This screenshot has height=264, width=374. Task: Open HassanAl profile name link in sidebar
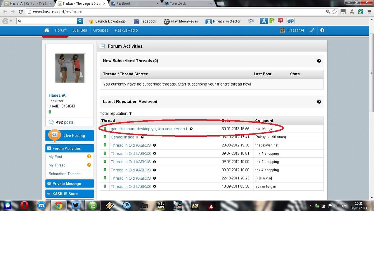pyautogui.click(x=58, y=95)
